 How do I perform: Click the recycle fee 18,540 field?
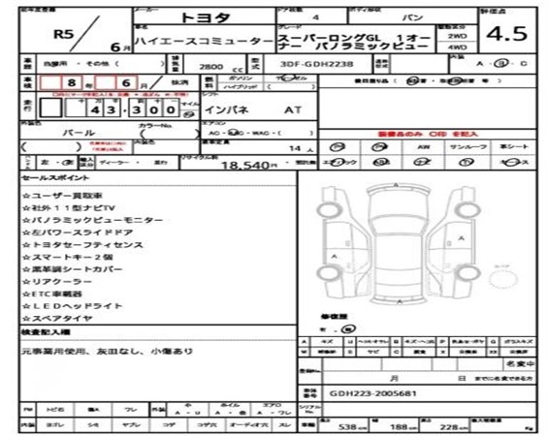coord(246,165)
